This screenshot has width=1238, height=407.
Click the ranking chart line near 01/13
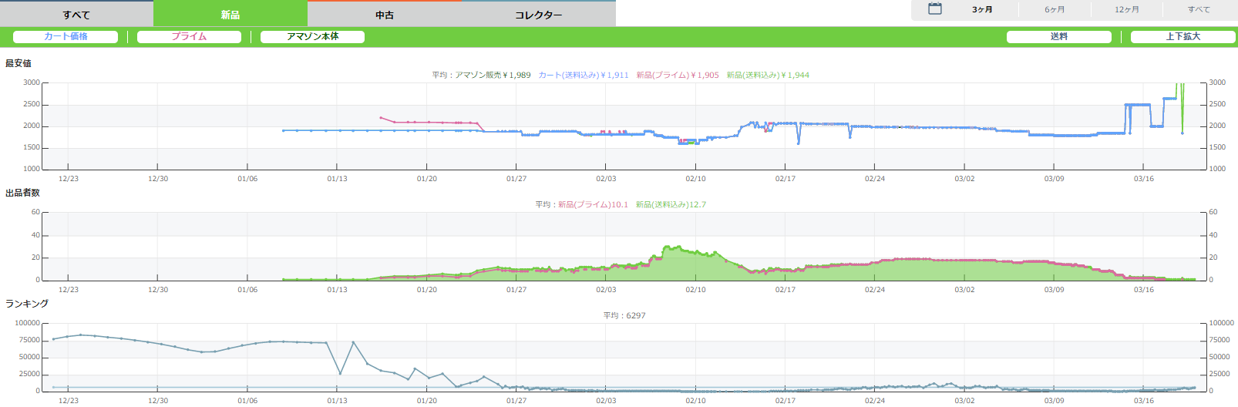coord(340,374)
